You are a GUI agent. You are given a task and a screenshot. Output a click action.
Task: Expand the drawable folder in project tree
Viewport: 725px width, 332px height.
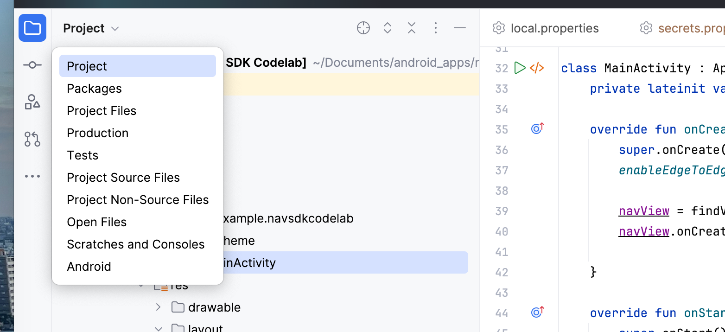(x=158, y=307)
